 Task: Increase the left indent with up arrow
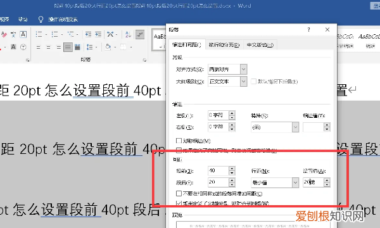pyautogui.click(x=232, y=113)
